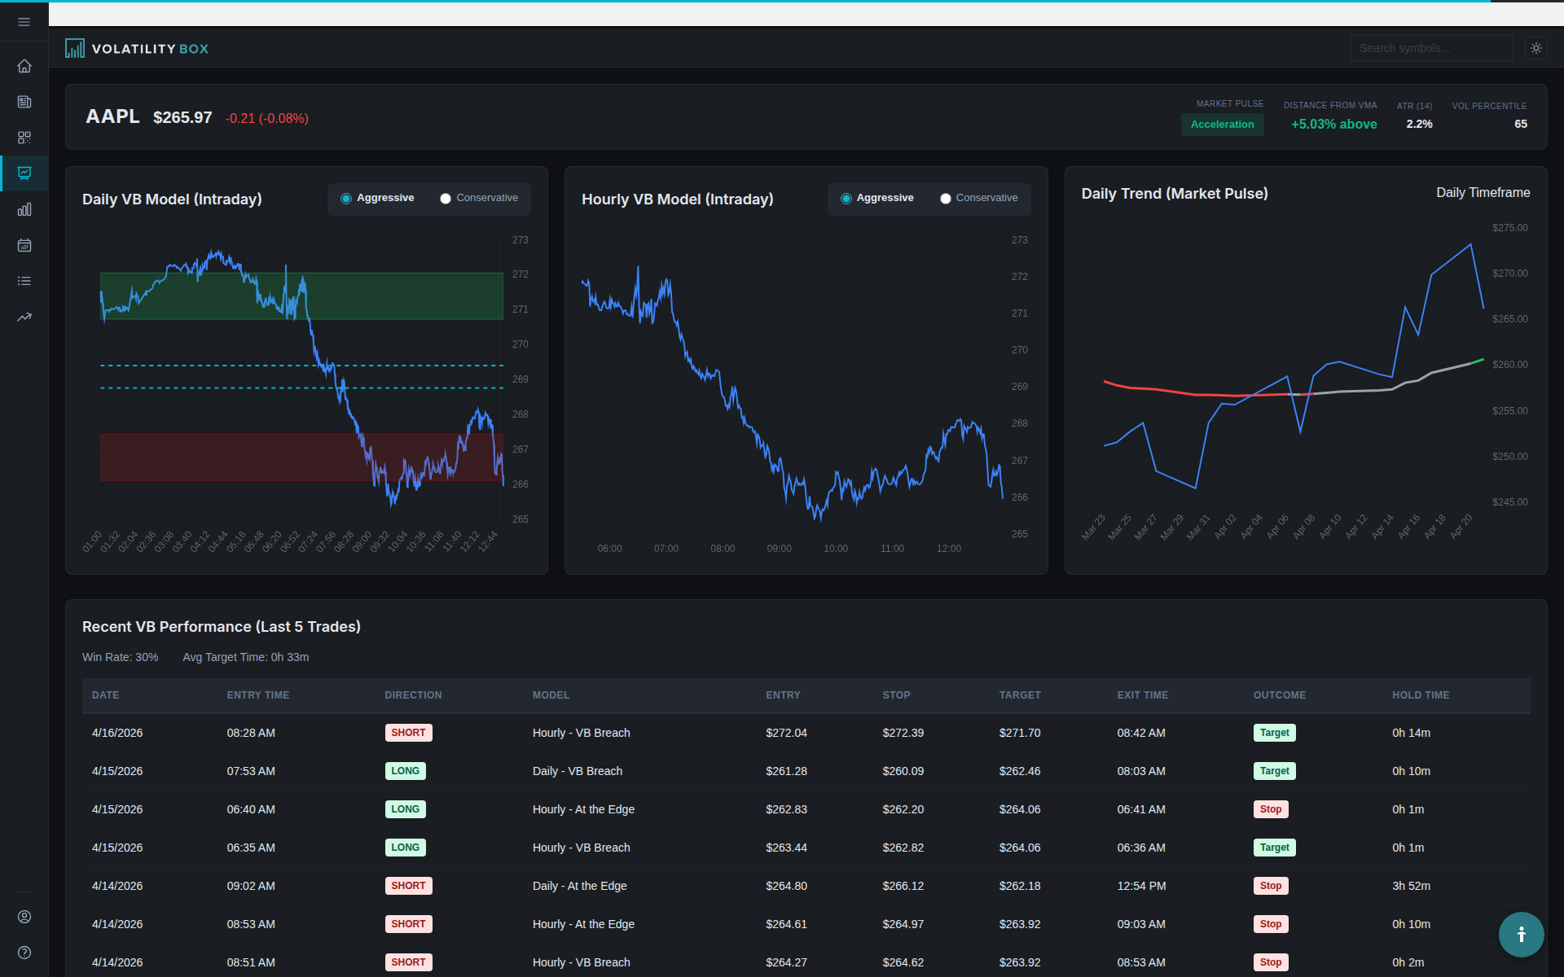Click Stop outcome on 06:41 AM exit row
Image resolution: width=1564 pixels, height=977 pixels.
pyautogui.click(x=1271, y=809)
